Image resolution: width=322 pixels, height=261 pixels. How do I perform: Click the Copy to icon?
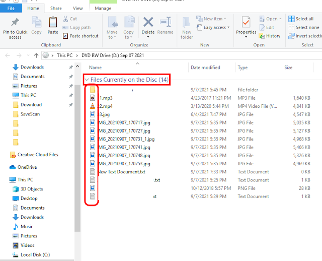tap(129, 22)
